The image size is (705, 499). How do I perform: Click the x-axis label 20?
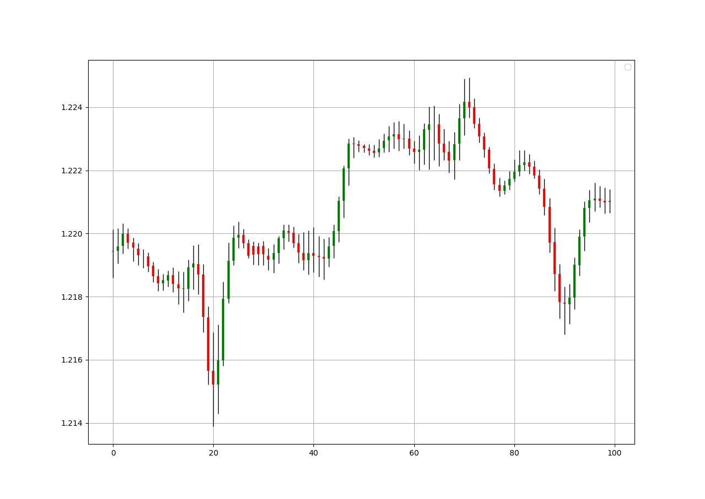pos(213,453)
